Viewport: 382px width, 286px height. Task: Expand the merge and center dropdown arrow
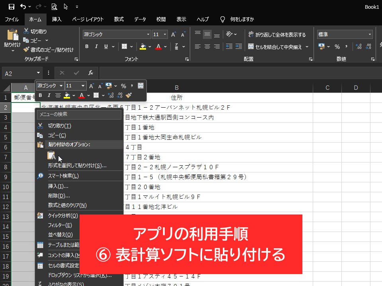tap(307, 46)
